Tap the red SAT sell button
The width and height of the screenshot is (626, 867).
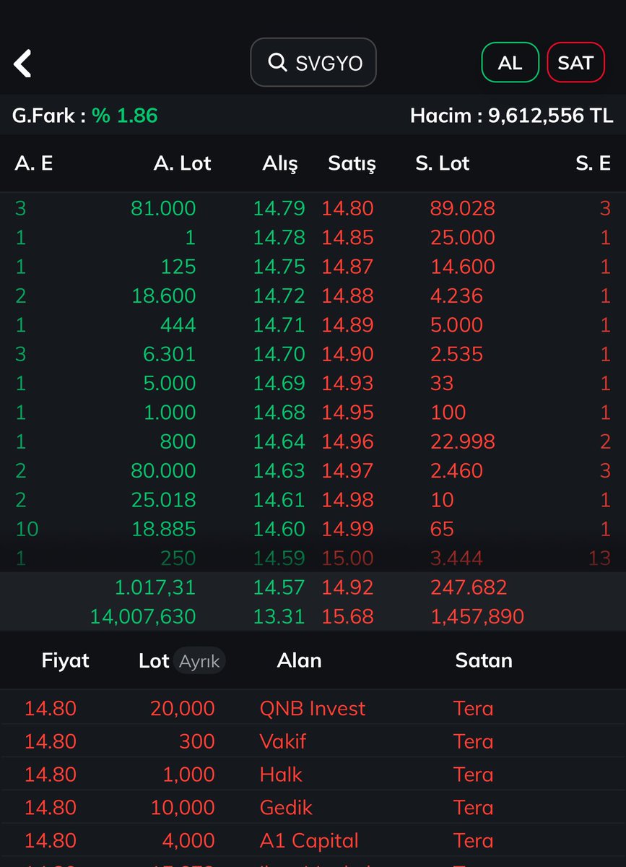pos(575,63)
